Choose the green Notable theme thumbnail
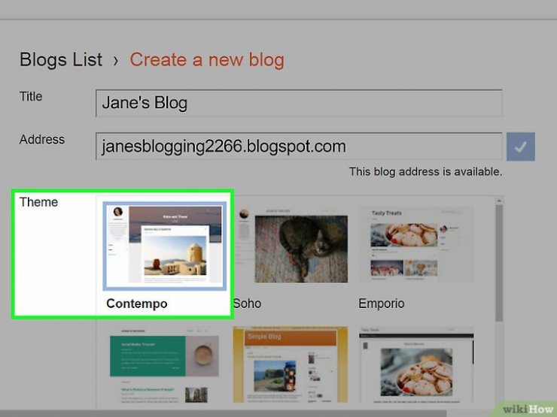The height and width of the screenshot is (417, 557). [x=165, y=365]
